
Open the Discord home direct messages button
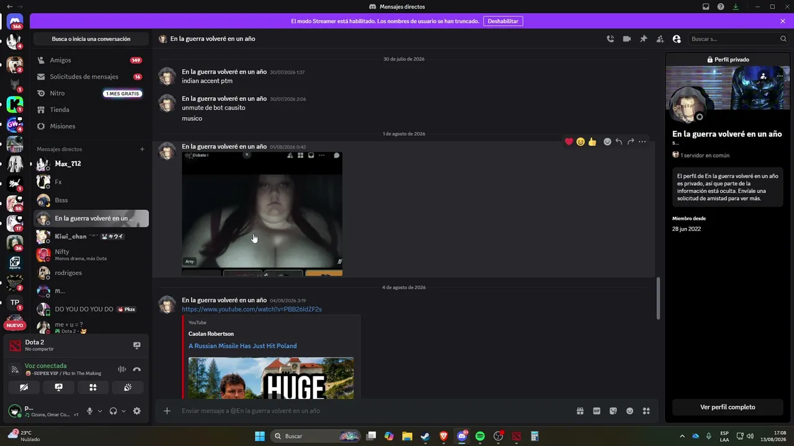pos(15,22)
